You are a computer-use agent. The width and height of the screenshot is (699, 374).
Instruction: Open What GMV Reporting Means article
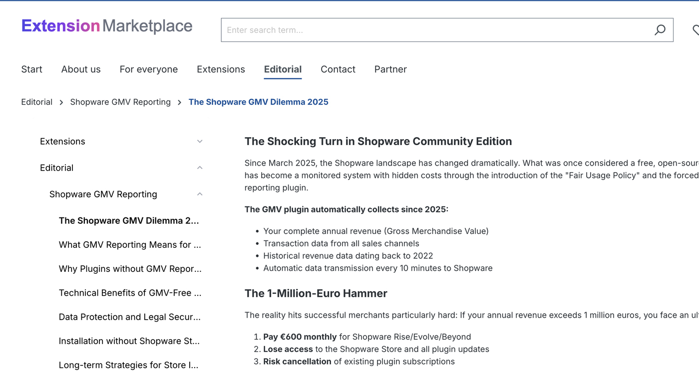coord(130,245)
